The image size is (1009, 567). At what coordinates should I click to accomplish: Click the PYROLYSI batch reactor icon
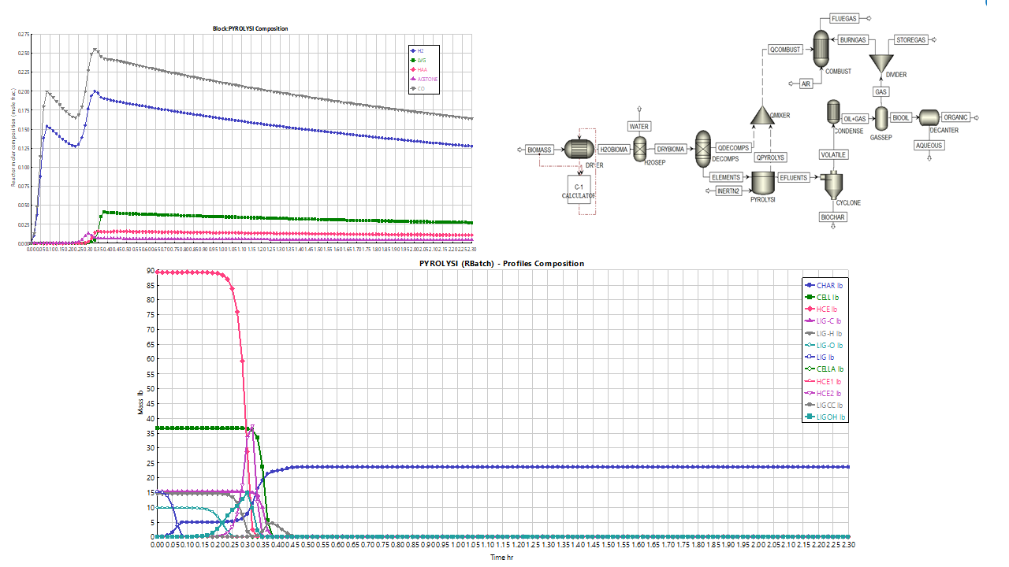762,182
